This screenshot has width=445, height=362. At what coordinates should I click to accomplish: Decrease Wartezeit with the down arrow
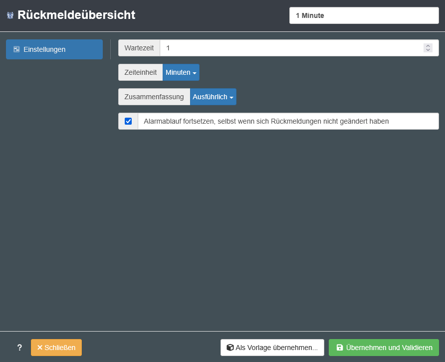[x=428, y=50]
